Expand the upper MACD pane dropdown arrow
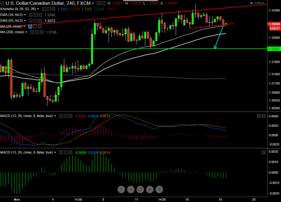The width and height of the screenshot is (281, 202). click(x=55, y=116)
